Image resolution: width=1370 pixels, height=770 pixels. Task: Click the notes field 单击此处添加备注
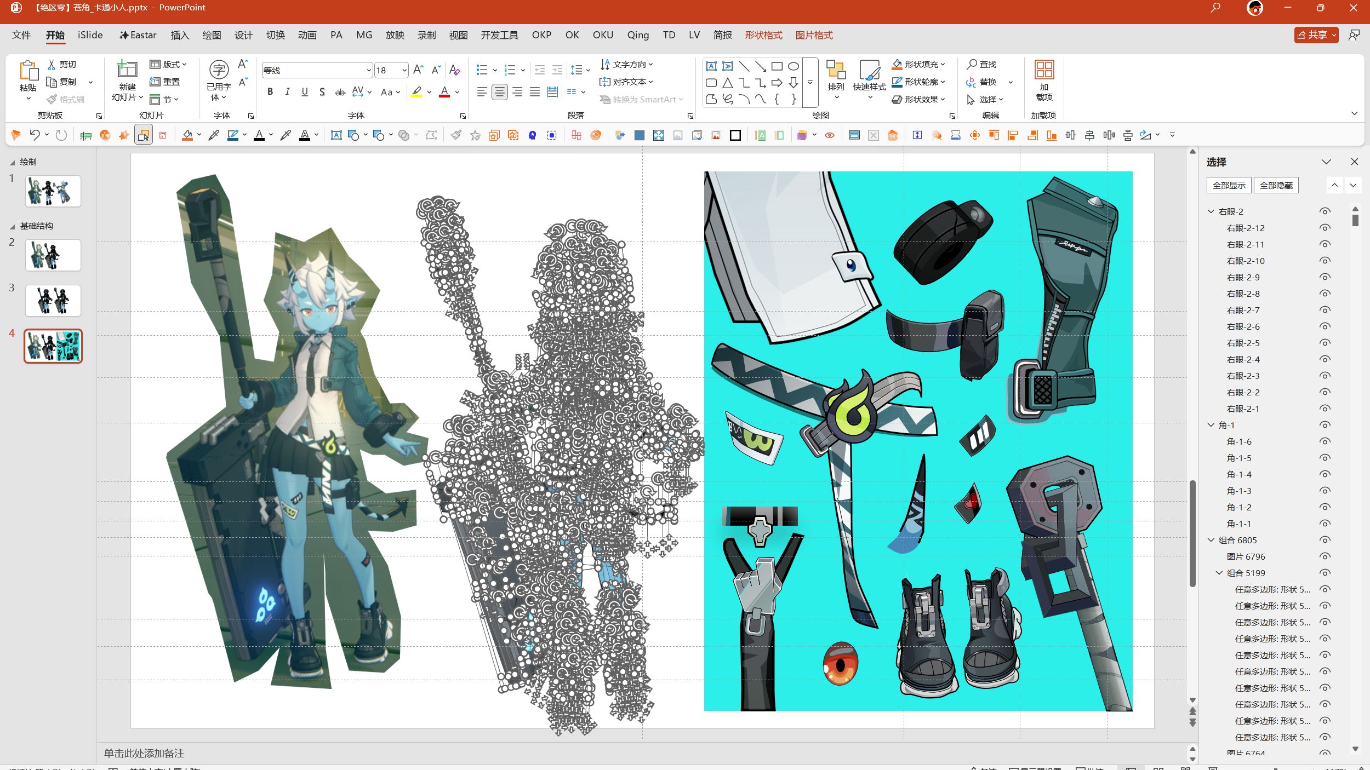coord(144,753)
